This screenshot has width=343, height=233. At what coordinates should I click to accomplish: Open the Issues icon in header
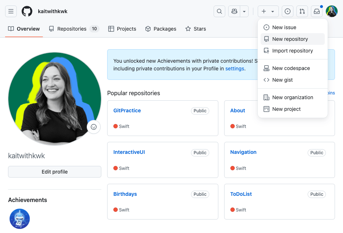point(288,11)
